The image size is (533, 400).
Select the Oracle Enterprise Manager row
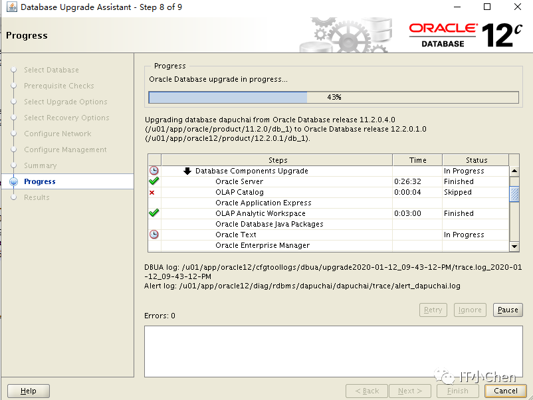coord(329,245)
